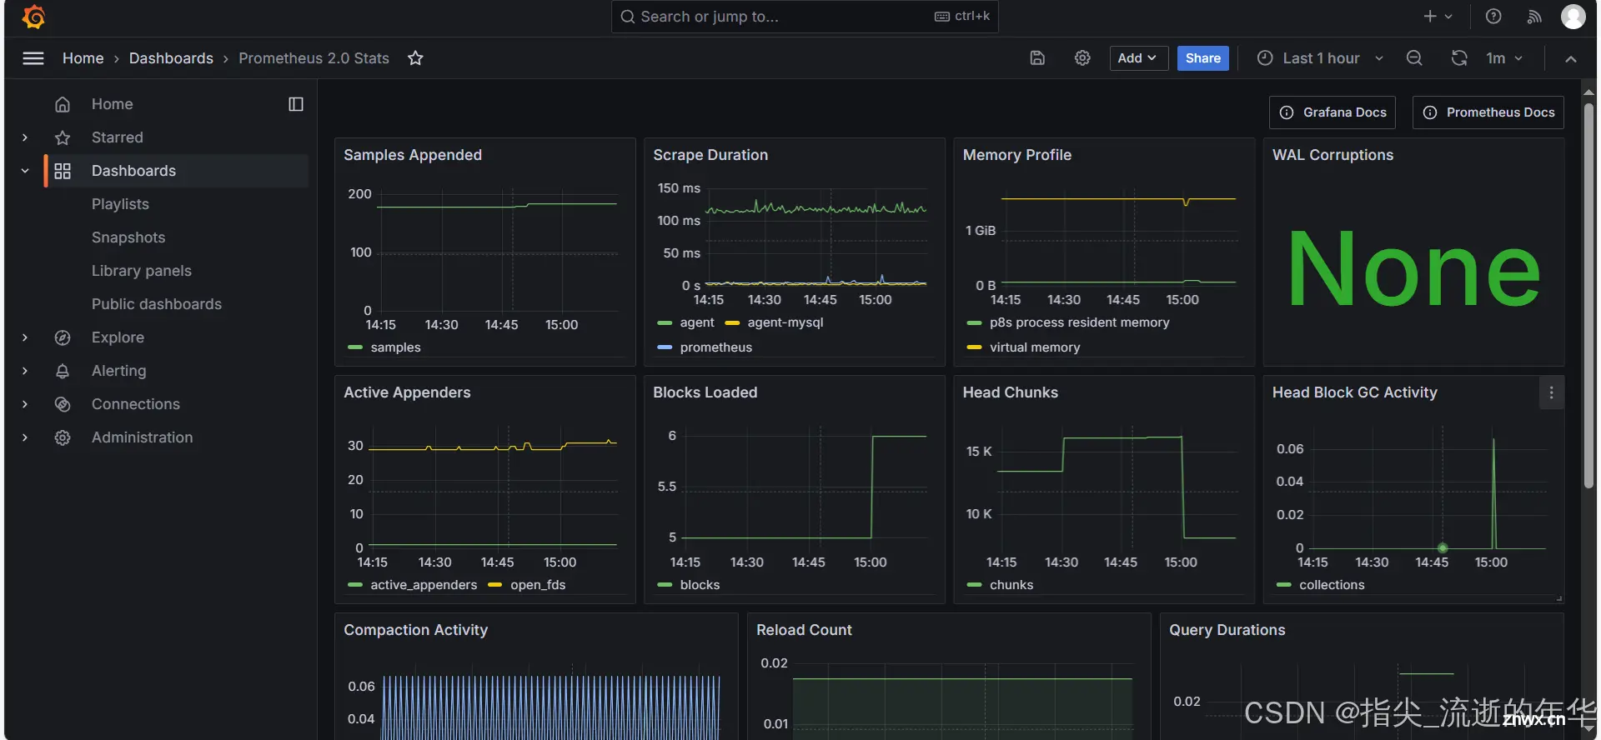Click the Connections icon in sidebar

[63, 404]
